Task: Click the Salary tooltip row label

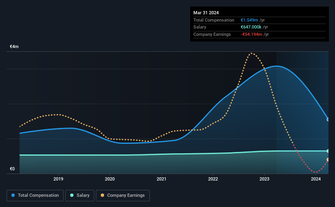Action: point(200,27)
